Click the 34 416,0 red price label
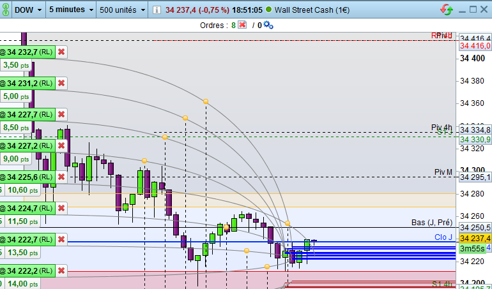Viewport: 492px width, 289px height. coord(475,46)
